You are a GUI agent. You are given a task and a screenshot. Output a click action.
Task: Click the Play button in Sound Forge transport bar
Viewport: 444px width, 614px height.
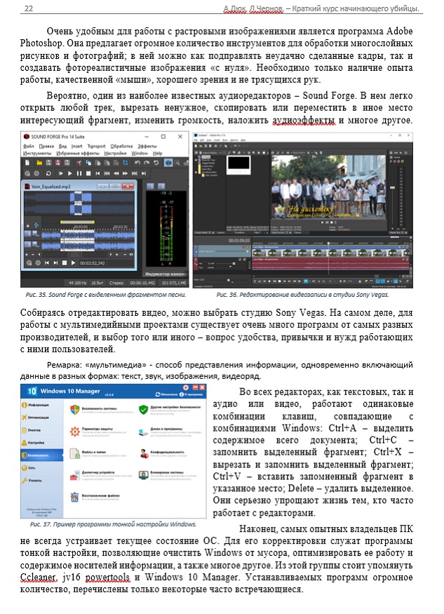[x=70, y=173]
